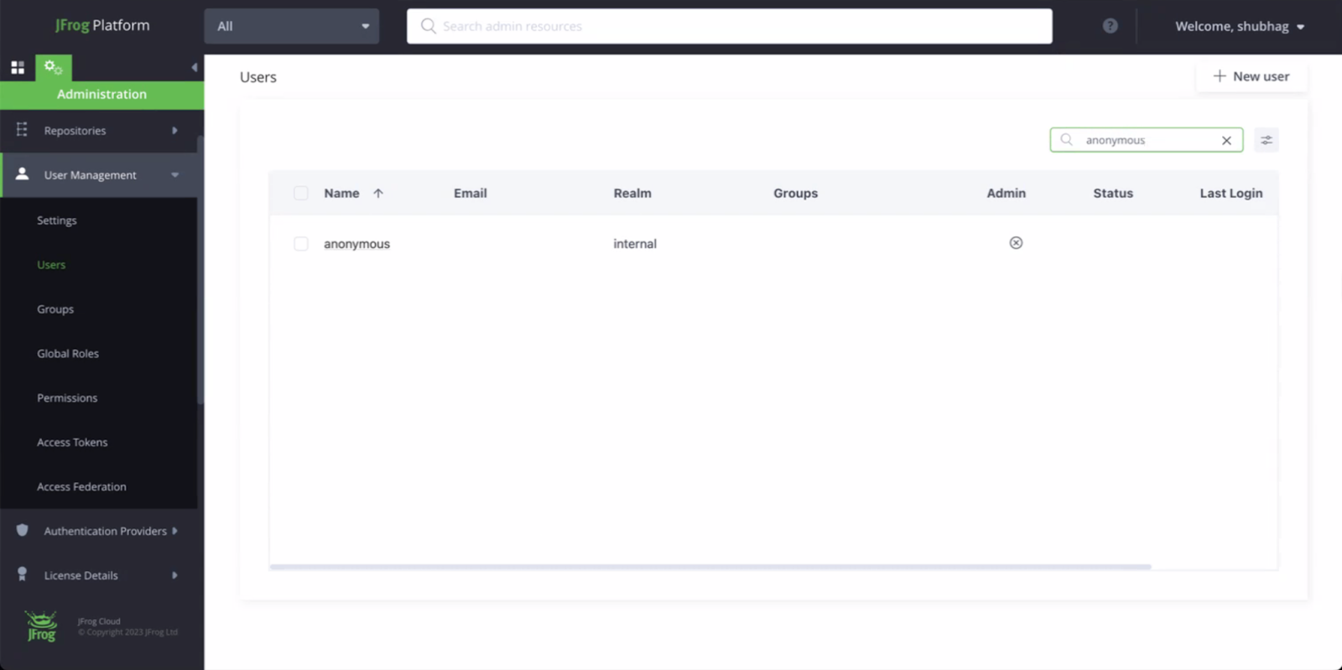
Task: Expand the Welcome, shubhag user menu
Action: (1239, 26)
